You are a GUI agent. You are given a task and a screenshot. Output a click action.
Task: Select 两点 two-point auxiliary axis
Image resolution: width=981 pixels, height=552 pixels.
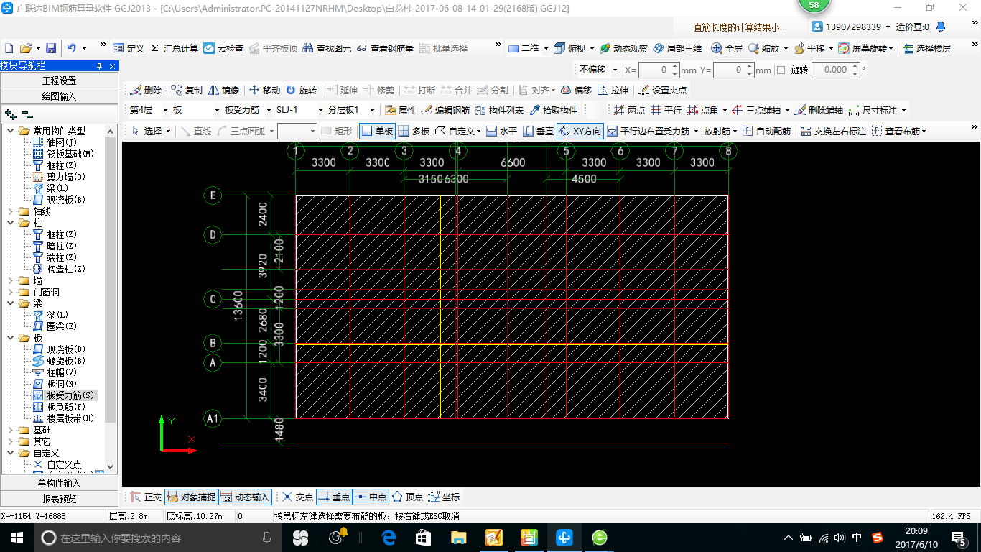[x=629, y=110]
